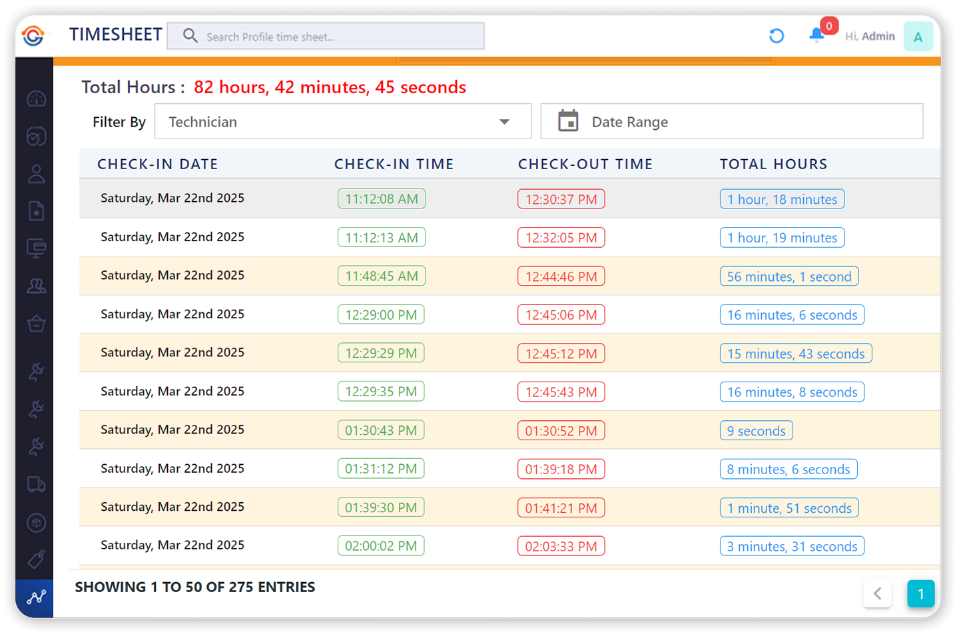Open the price tag sidebar icon

pos(36,559)
